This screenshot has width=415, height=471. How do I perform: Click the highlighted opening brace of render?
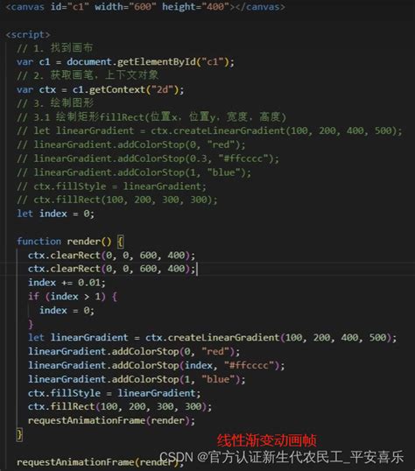click(x=120, y=242)
